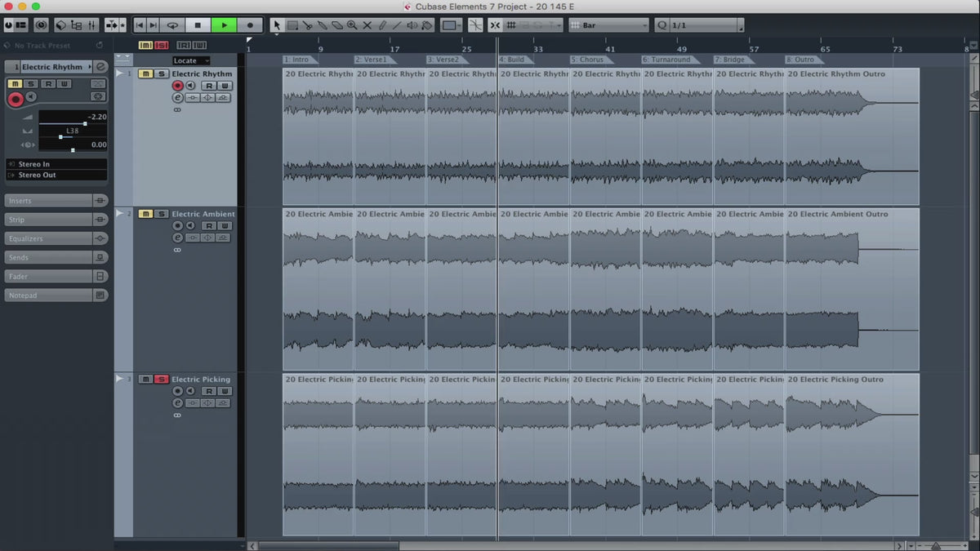Click the Stereo Out output routing
The height and width of the screenshot is (551, 980).
pos(56,175)
